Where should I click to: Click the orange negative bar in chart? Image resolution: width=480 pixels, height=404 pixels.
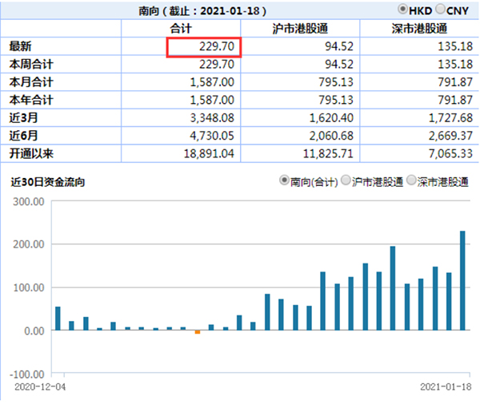198,332
